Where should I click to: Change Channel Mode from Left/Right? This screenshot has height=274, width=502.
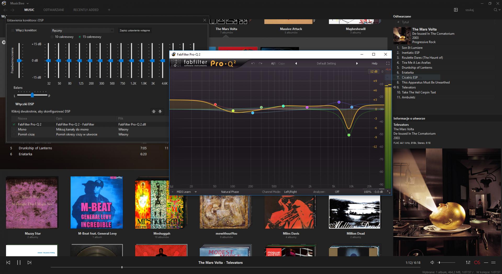290,192
